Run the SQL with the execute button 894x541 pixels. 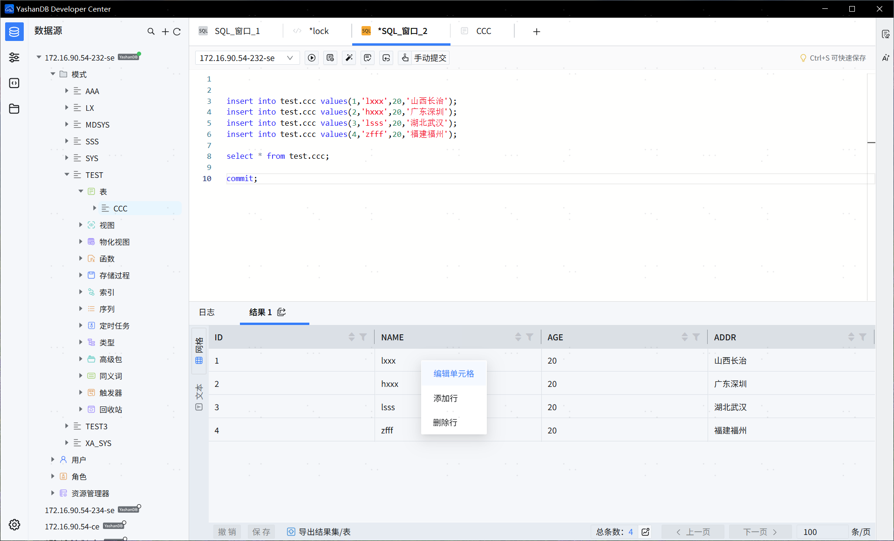(312, 58)
